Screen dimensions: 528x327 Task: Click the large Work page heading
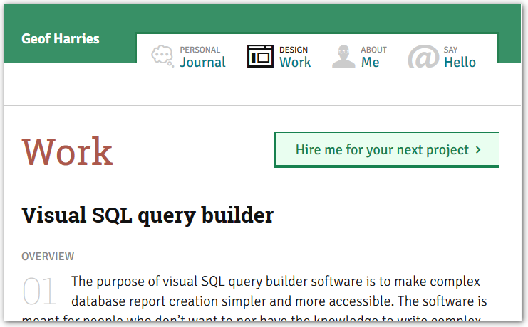(x=67, y=151)
